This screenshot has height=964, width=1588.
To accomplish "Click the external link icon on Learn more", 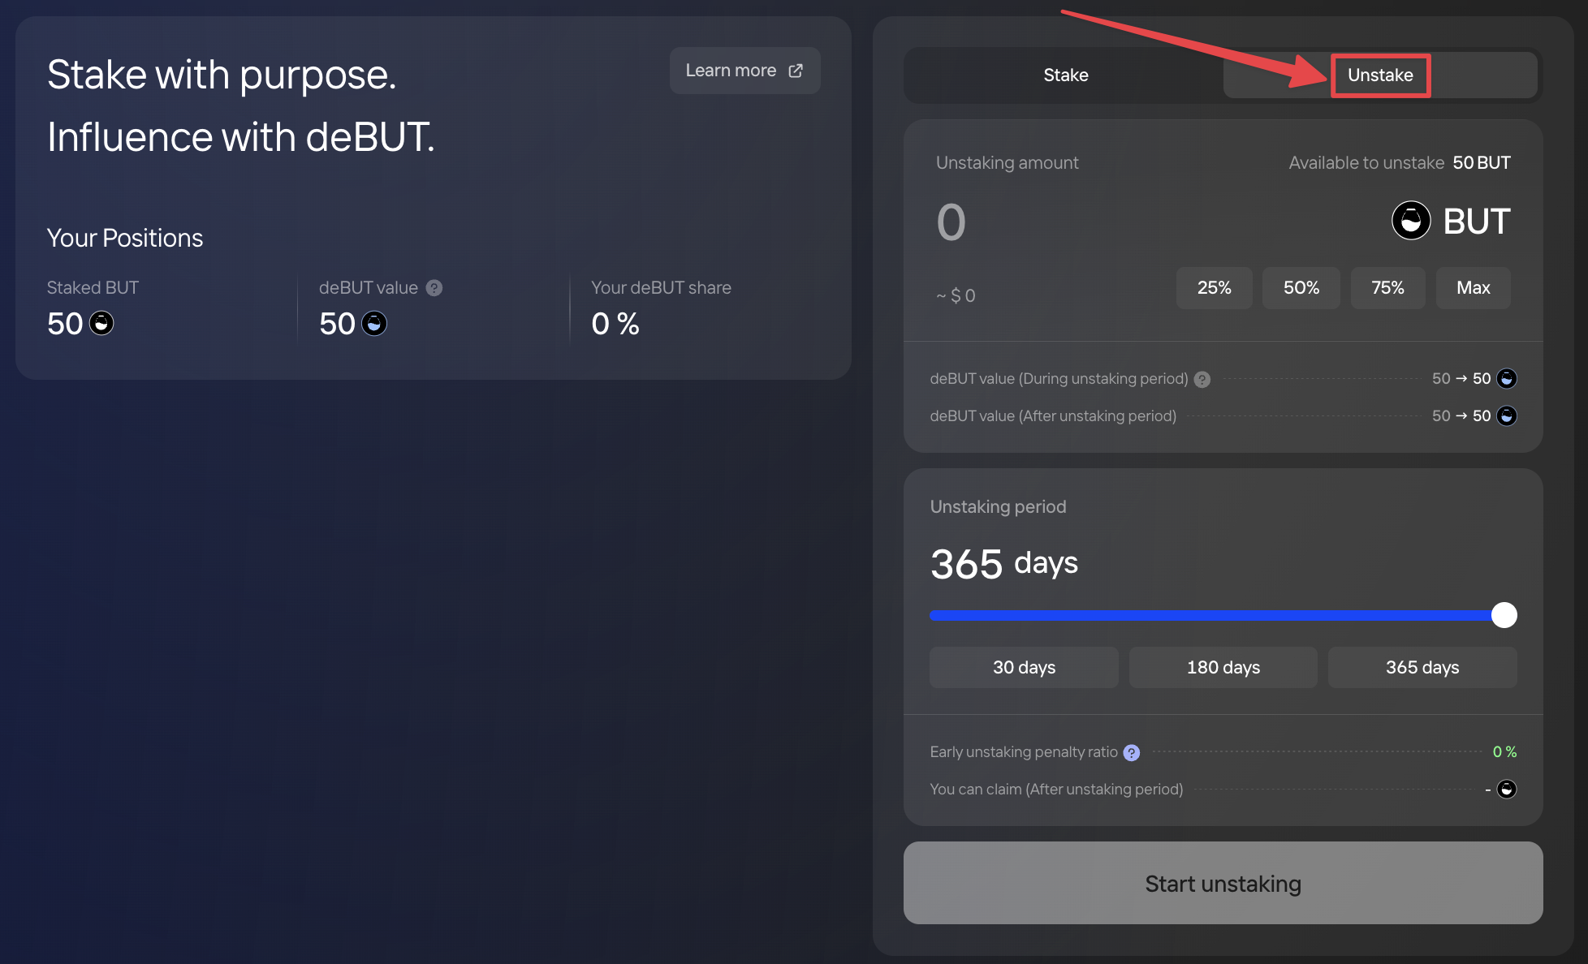I will click(x=796, y=71).
